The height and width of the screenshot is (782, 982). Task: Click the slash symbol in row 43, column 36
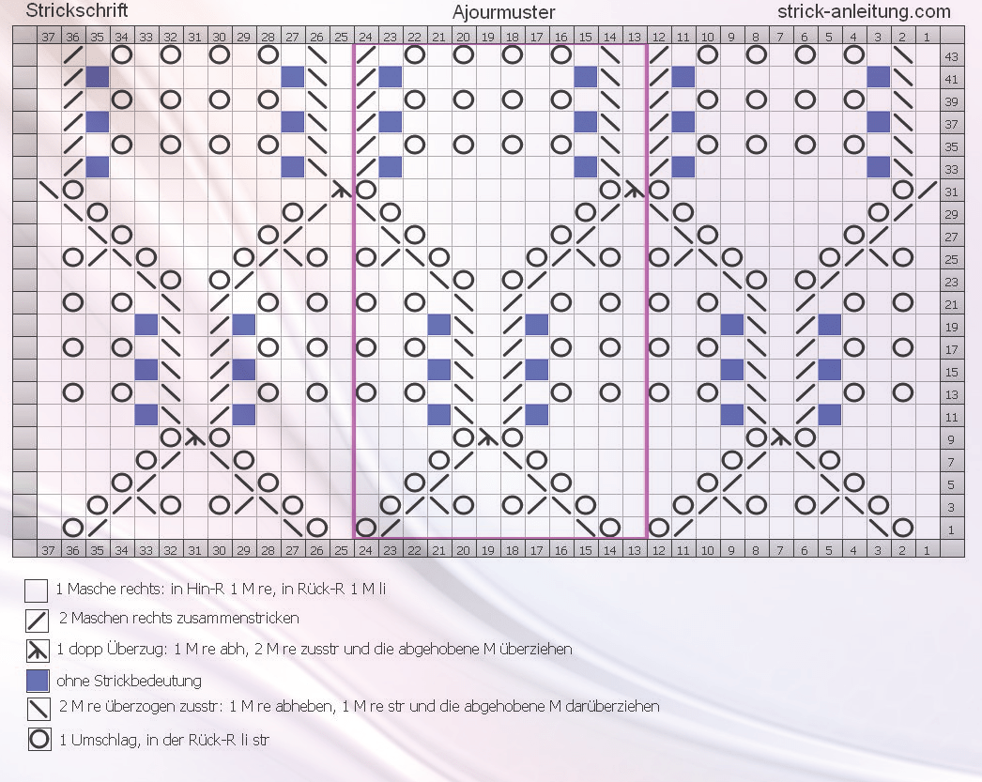coord(72,55)
